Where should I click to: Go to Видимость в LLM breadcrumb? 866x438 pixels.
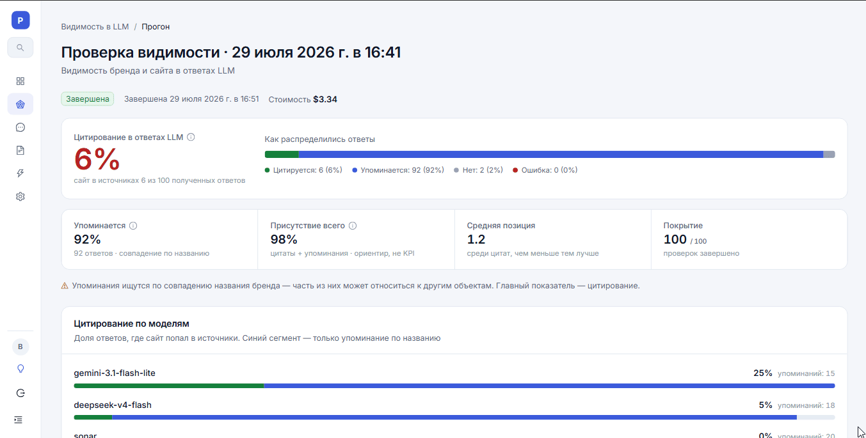95,27
